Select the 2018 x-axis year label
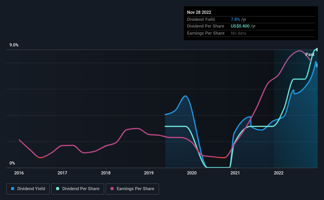 [106, 173]
